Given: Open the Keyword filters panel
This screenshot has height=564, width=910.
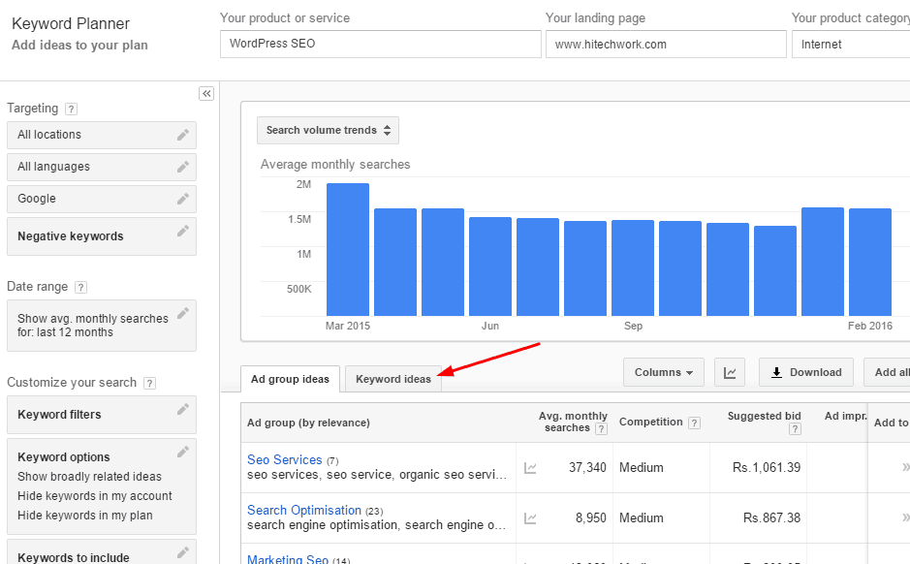Looking at the screenshot, I should pos(102,415).
